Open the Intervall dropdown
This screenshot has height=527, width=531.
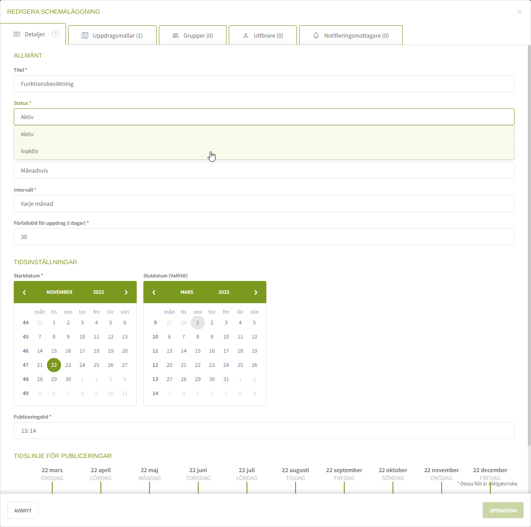coord(264,204)
